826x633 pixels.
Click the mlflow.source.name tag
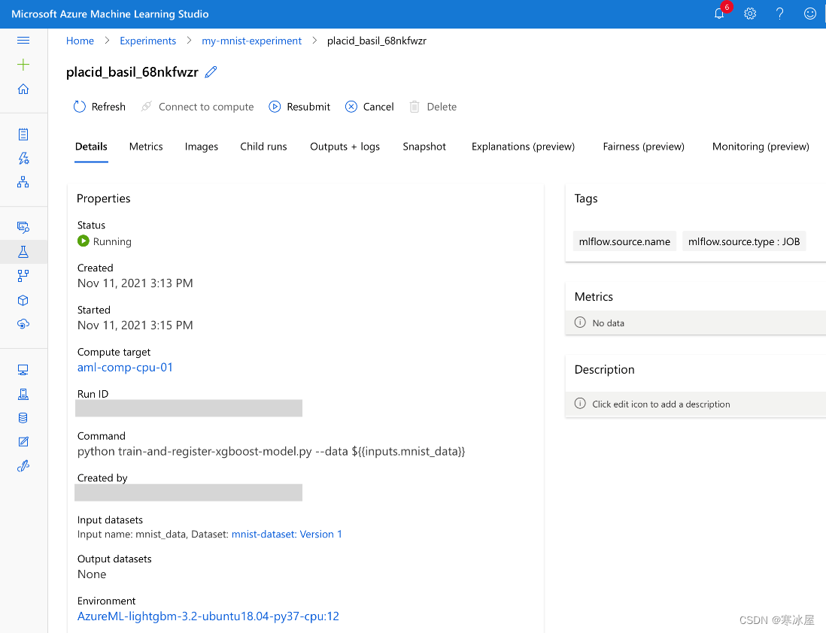pos(624,242)
